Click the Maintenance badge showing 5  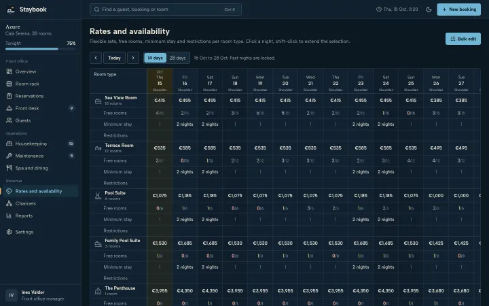[x=71, y=156]
